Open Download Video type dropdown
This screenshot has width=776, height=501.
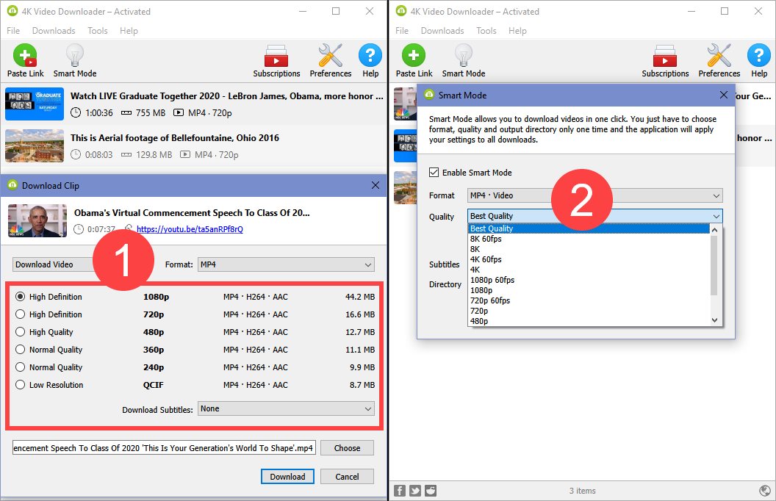click(54, 264)
